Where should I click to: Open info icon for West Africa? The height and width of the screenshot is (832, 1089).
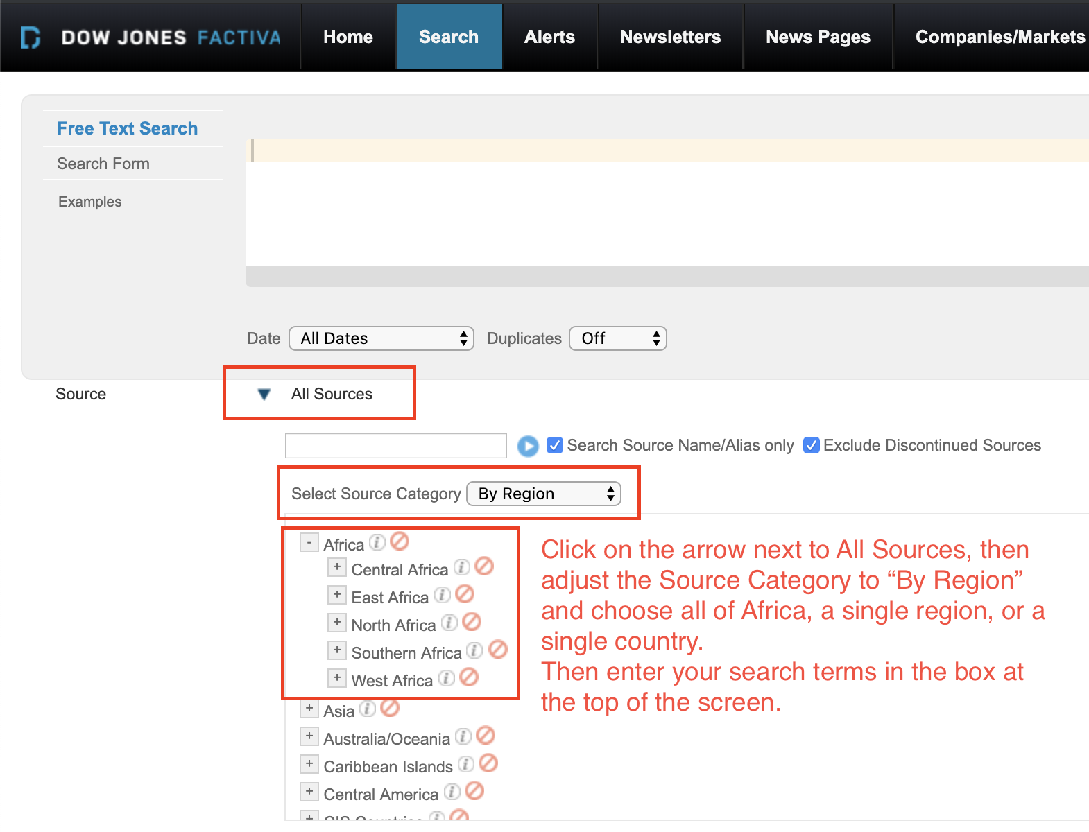coord(447,678)
